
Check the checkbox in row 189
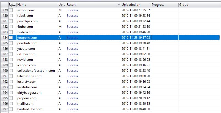(x=11, y=65)
